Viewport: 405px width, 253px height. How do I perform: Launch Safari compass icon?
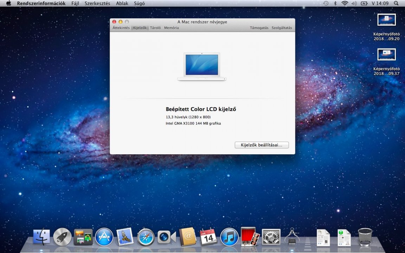(146, 237)
